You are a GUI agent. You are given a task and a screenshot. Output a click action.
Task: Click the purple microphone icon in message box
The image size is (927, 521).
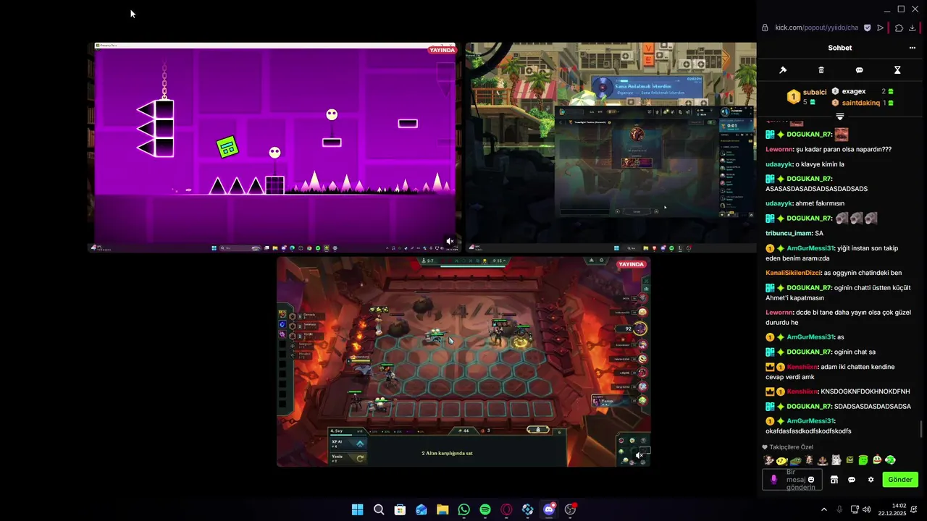coord(773,479)
